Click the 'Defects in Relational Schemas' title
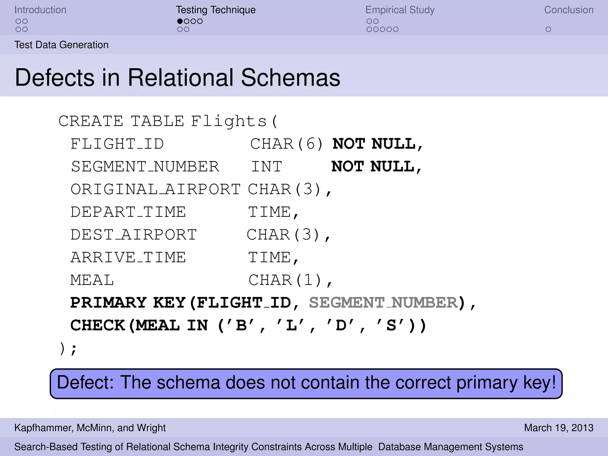The width and height of the screenshot is (608, 456). 178,77
